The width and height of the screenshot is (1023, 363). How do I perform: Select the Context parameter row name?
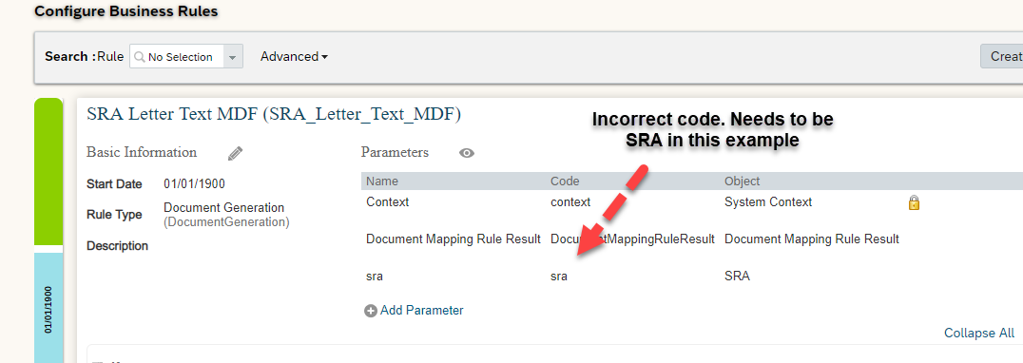click(x=388, y=202)
